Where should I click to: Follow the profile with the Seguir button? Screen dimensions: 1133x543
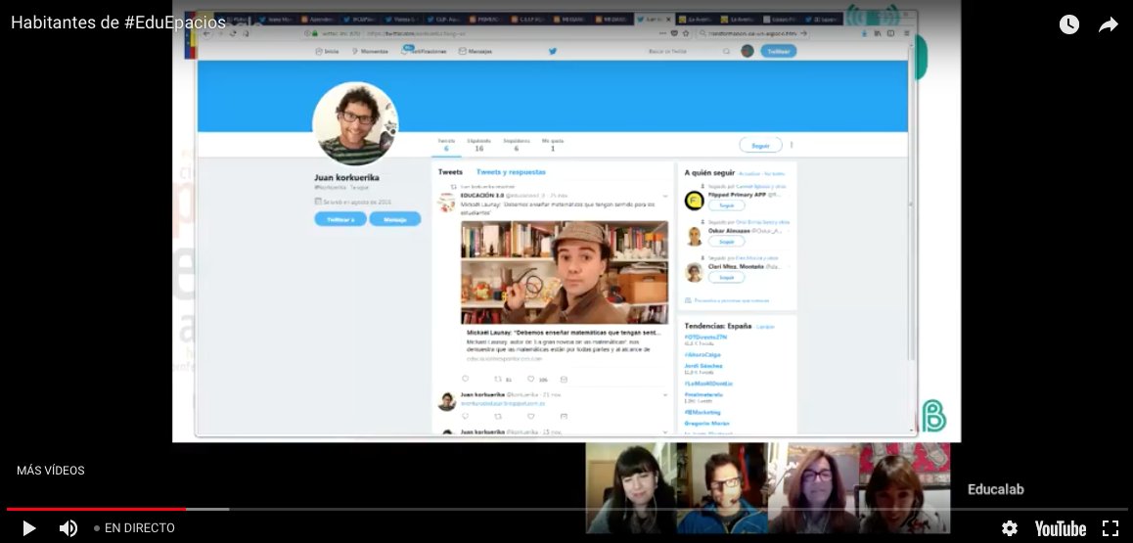(760, 145)
